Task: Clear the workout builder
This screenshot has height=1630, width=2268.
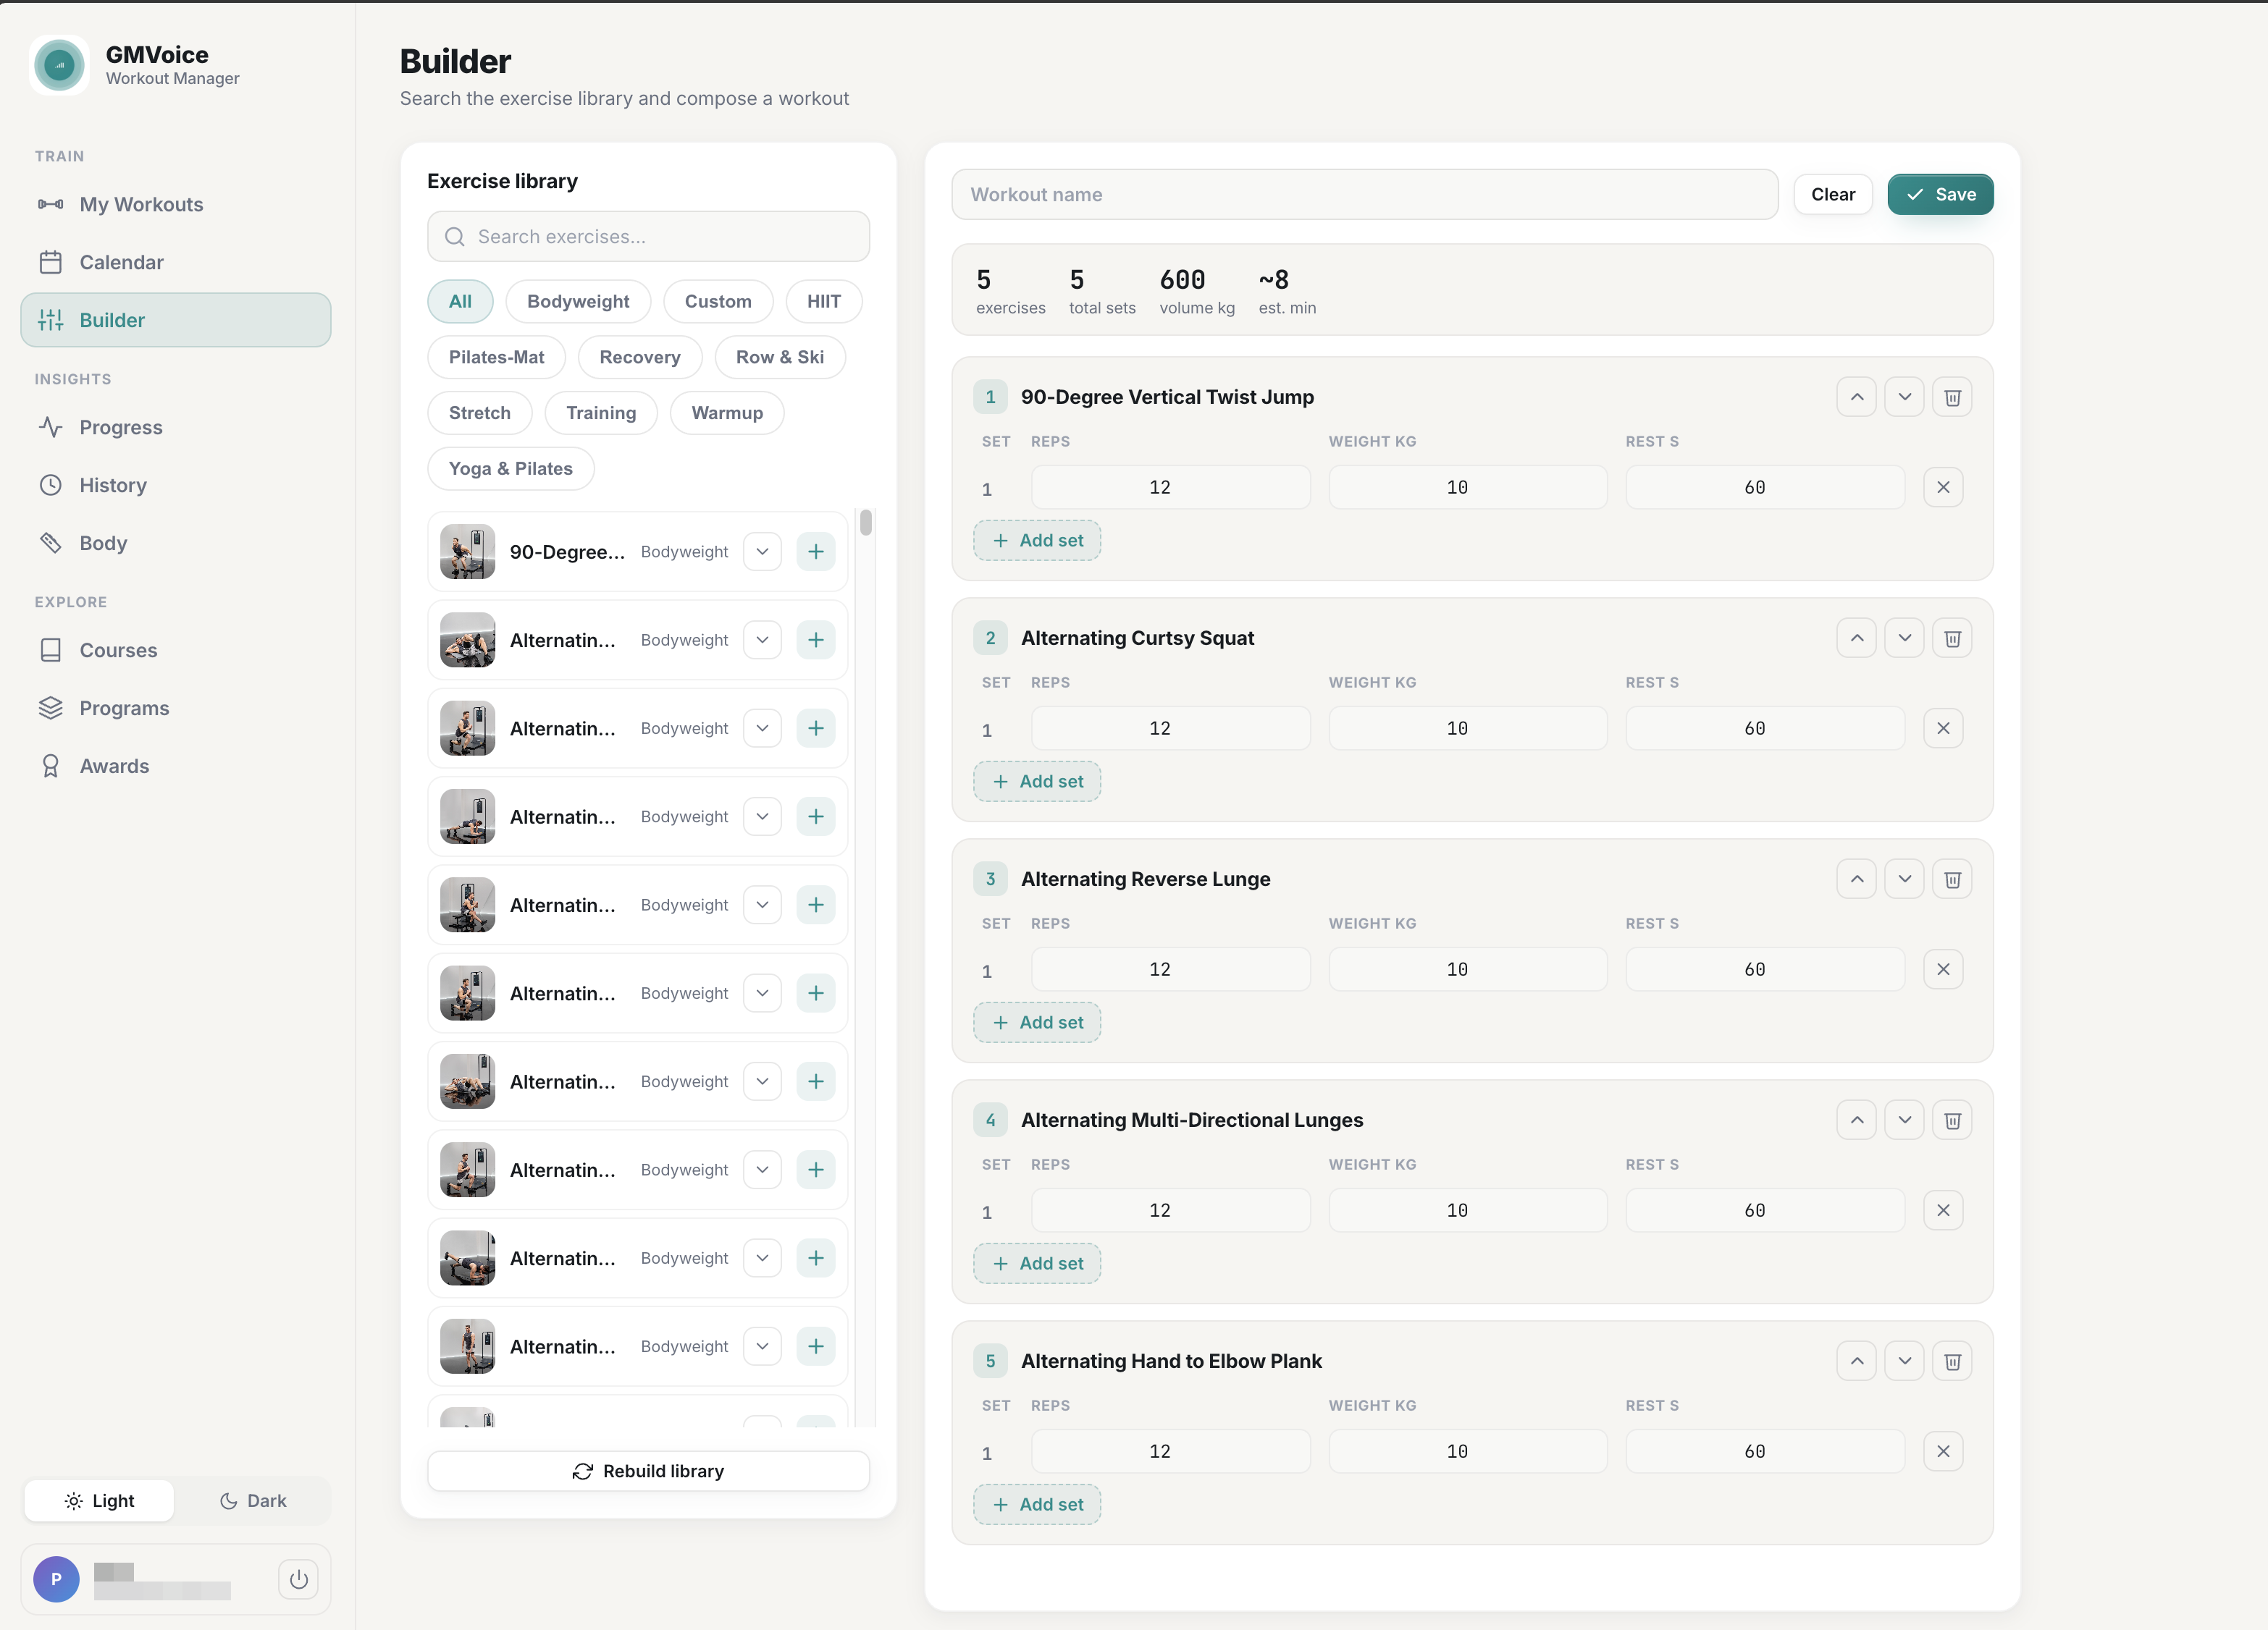Action: [1832, 194]
